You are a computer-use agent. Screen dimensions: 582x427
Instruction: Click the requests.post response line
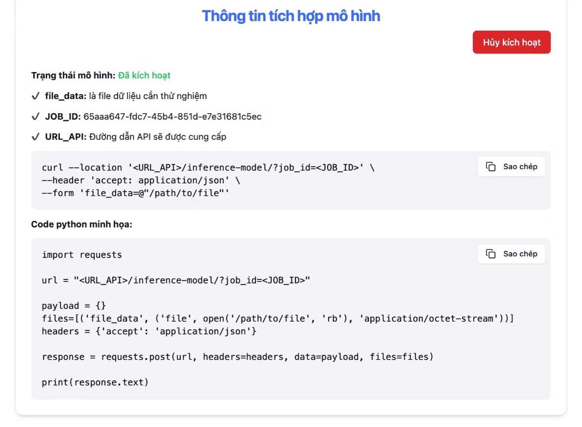238,357
